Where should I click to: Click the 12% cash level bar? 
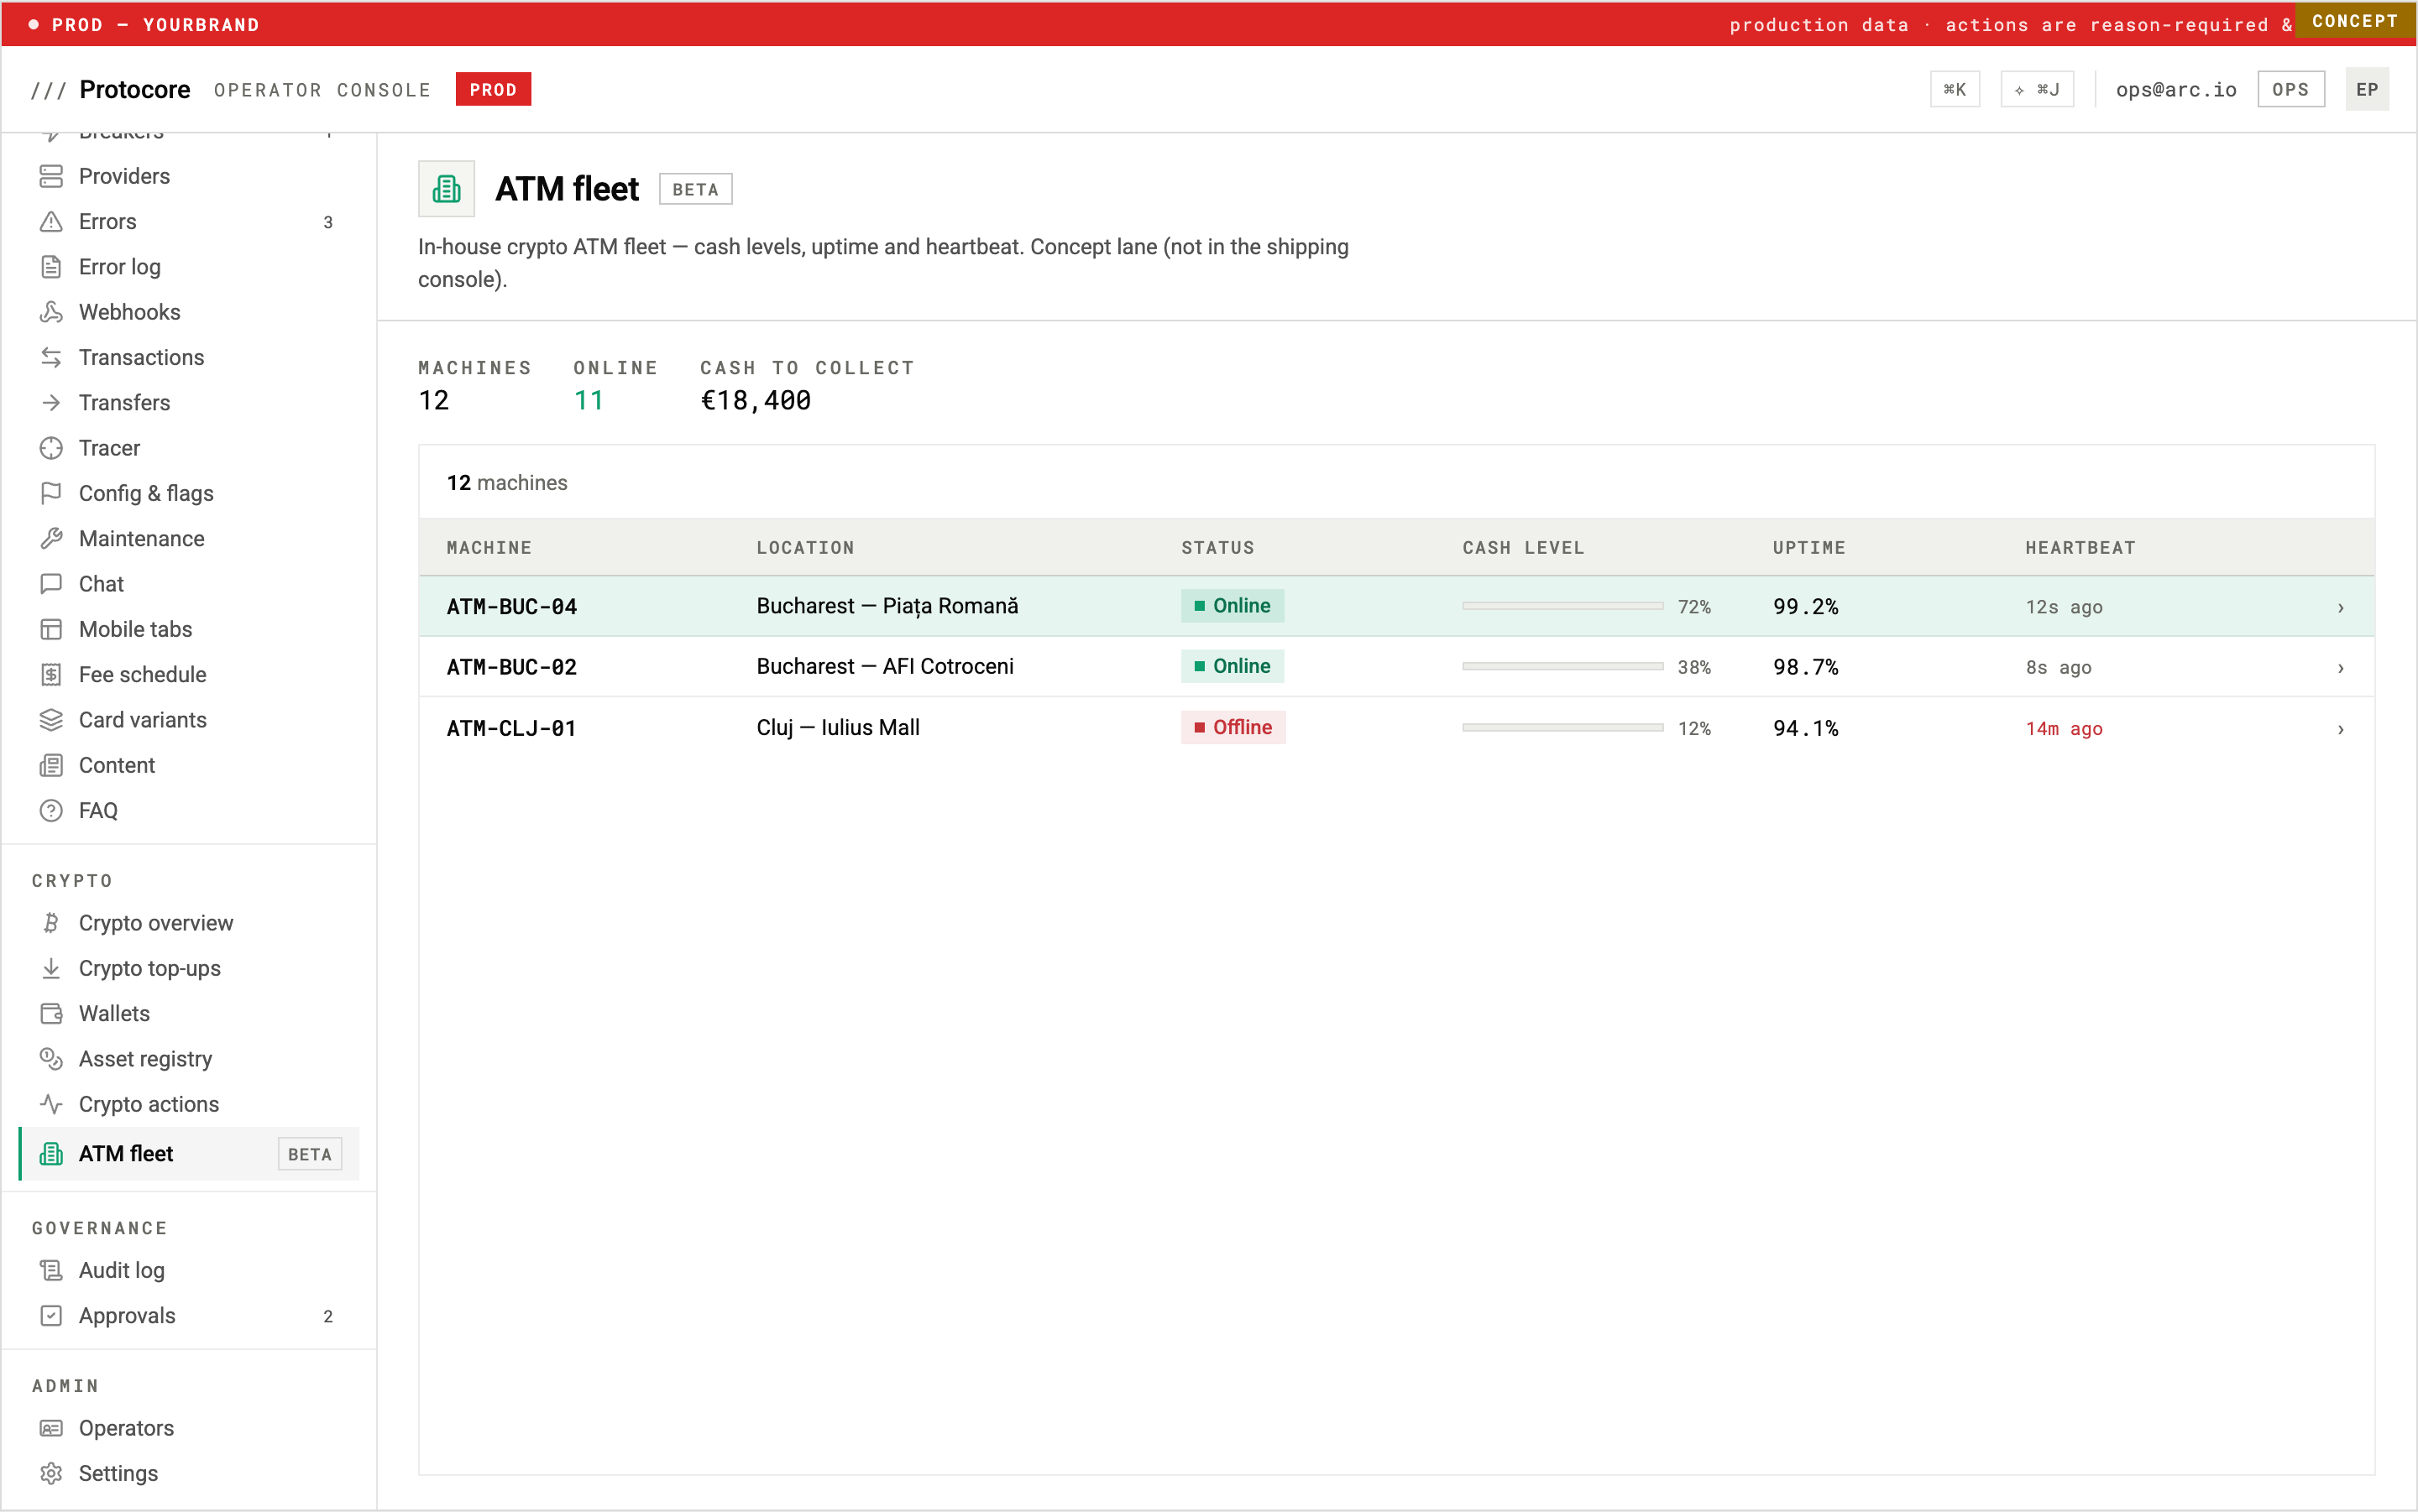click(x=1562, y=728)
